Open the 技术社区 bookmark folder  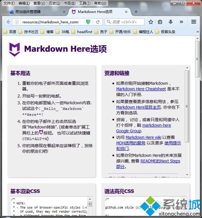[x=28, y=32]
